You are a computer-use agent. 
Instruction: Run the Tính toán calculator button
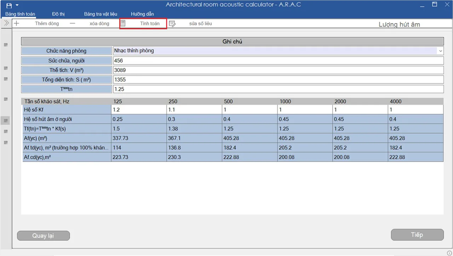143,23
